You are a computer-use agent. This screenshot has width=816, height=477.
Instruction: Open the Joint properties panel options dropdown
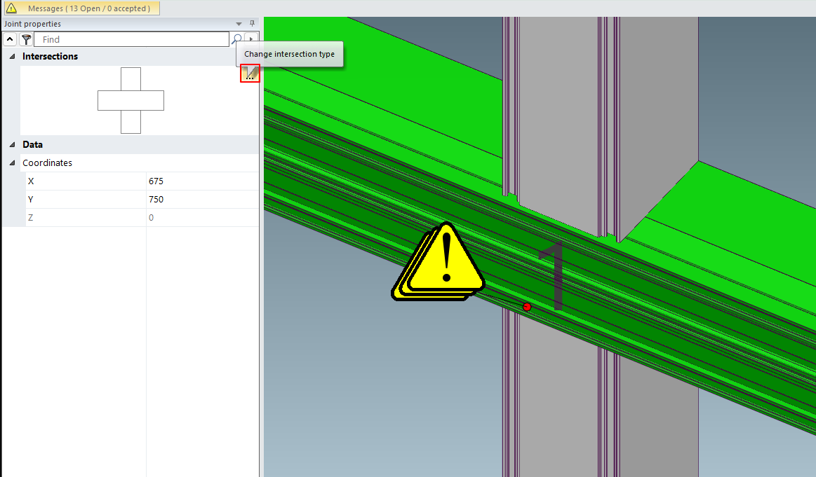coord(239,24)
